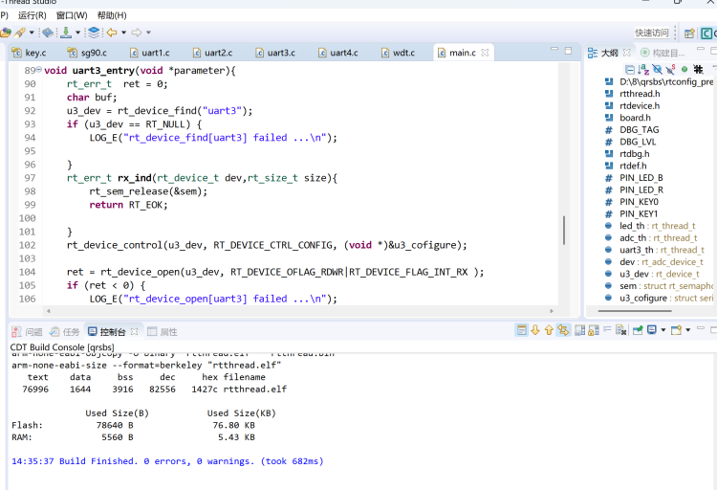717x490 pixels.
Task: Click the blue stacked layers toolbar icon
Action: click(x=94, y=33)
